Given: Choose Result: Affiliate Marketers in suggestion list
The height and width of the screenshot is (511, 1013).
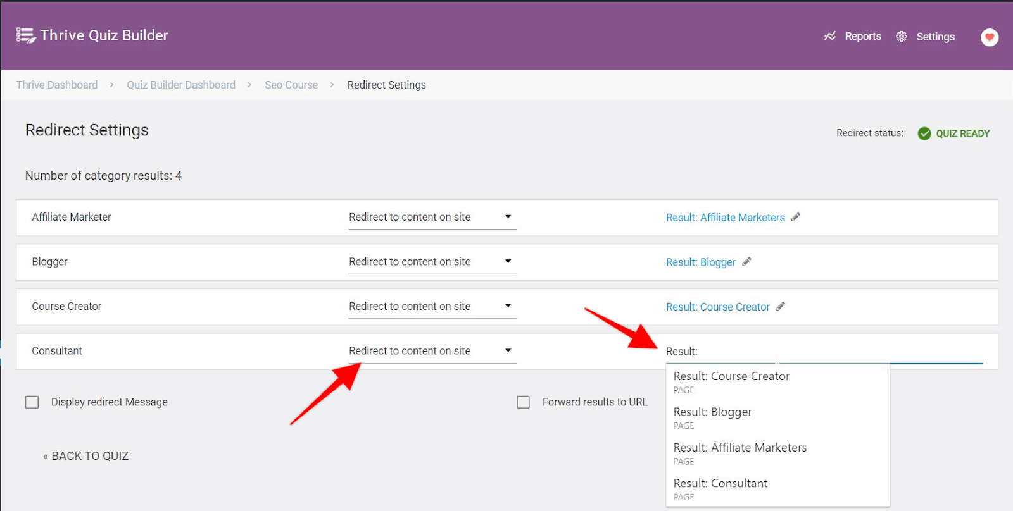Looking at the screenshot, I should (x=740, y=448).
